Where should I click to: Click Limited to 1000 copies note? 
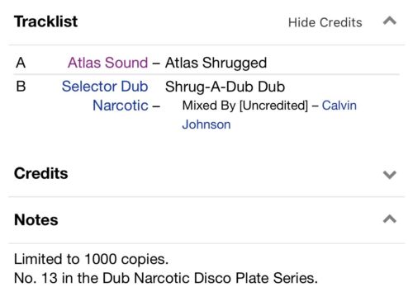91,259
